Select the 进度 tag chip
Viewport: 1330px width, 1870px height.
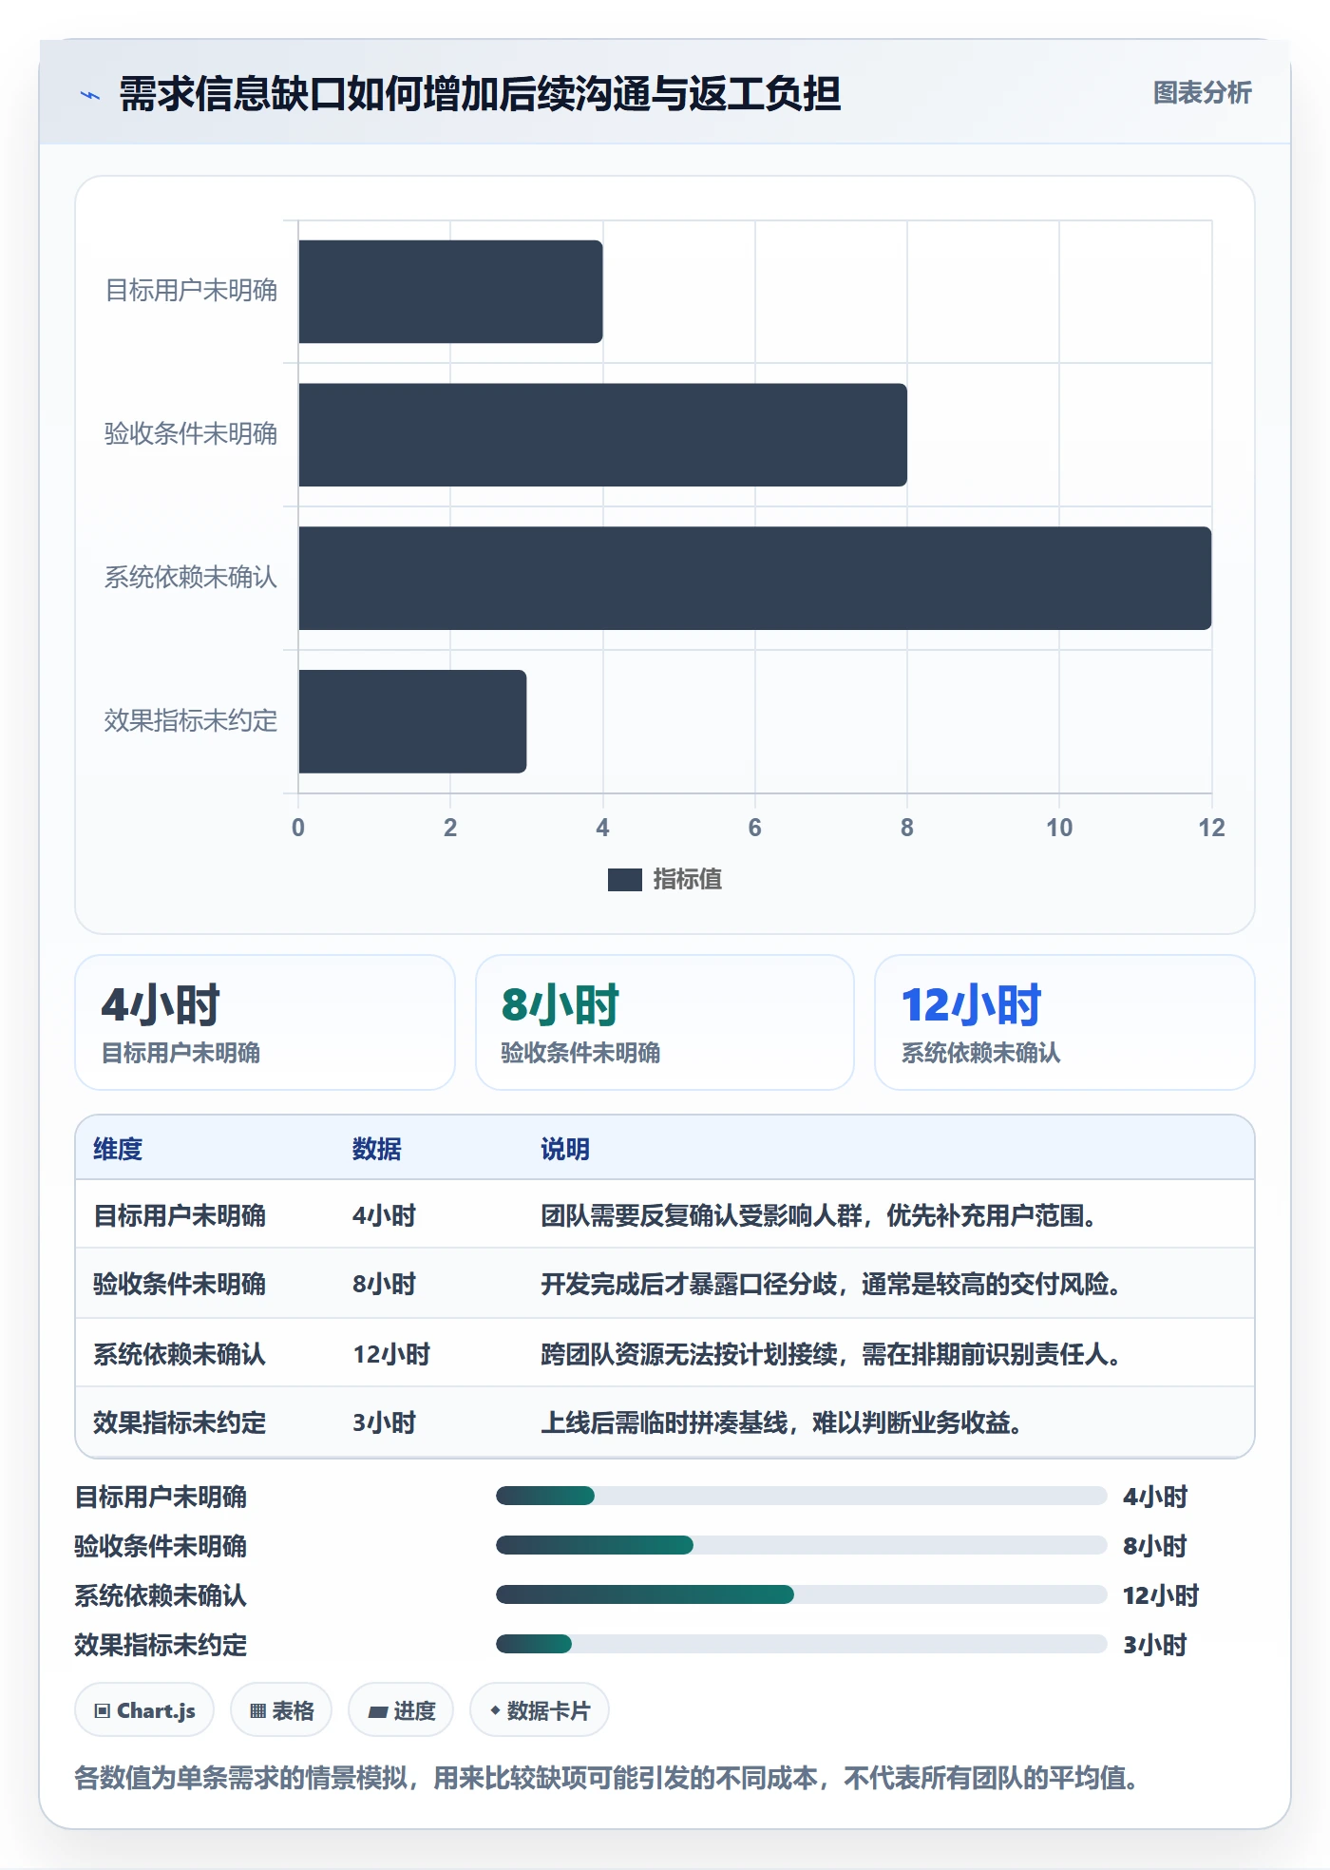(x=401, y=1710)
